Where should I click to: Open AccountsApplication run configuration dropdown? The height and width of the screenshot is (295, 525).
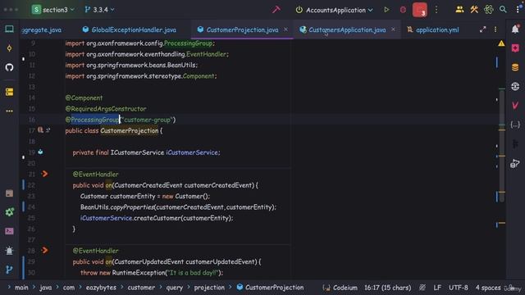pos(334,10)
